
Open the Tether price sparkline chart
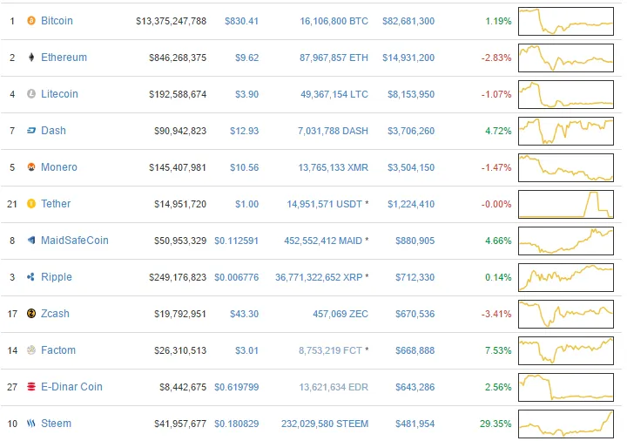(566, 205)
